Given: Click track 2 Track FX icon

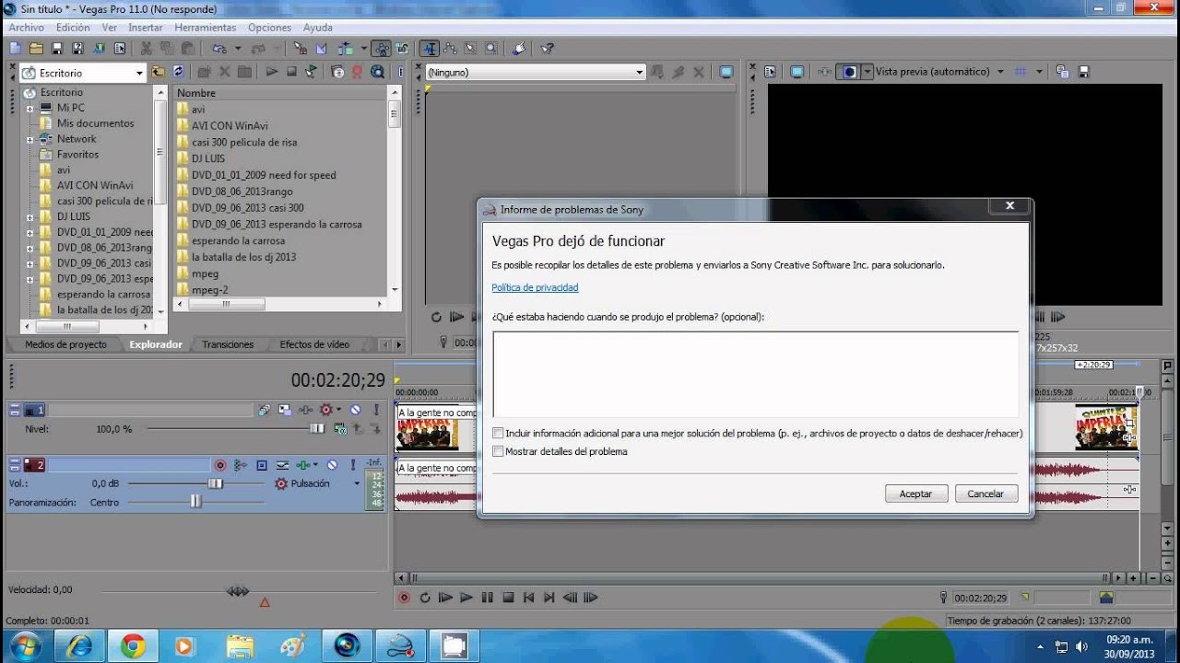Looking at the screenshot, I should tap(301, 465).
